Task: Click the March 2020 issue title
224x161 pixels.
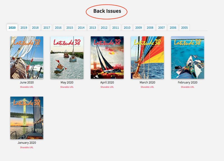Action: point(147,82)
